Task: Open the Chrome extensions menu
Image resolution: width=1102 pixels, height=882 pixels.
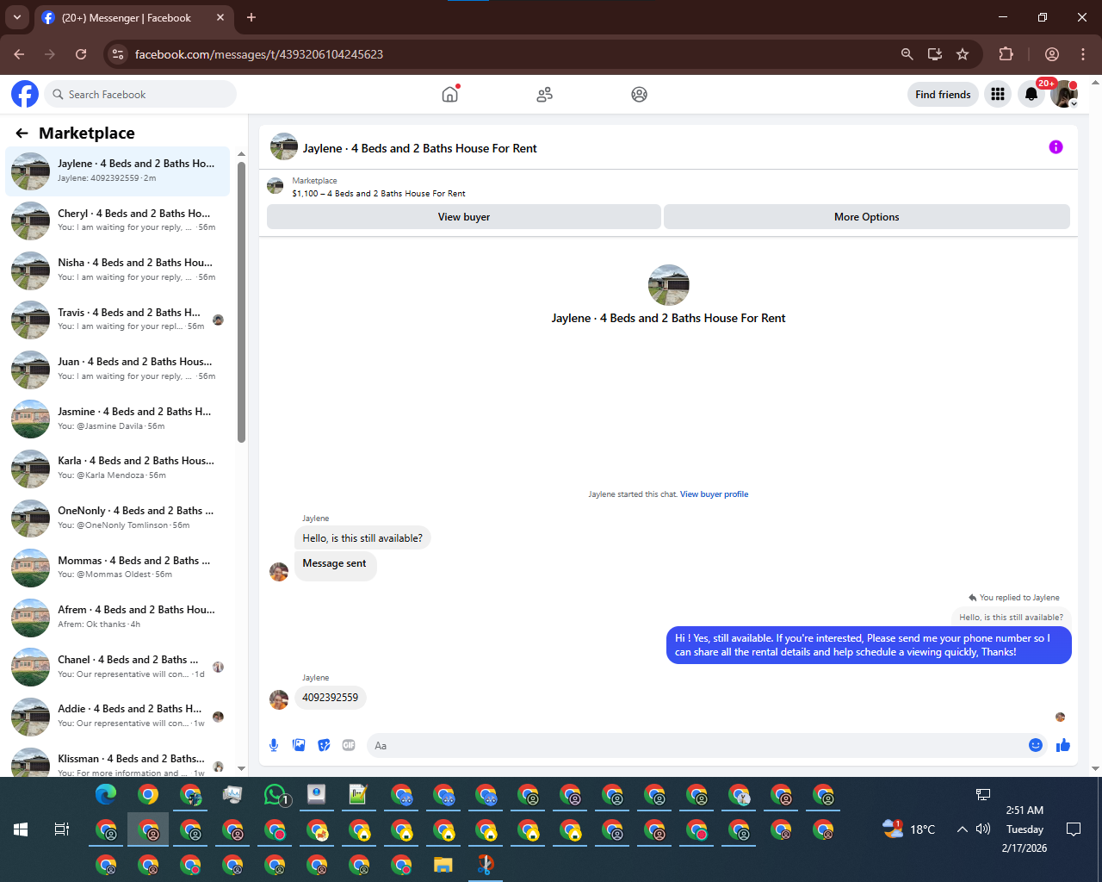Action: pos(1006,54)
